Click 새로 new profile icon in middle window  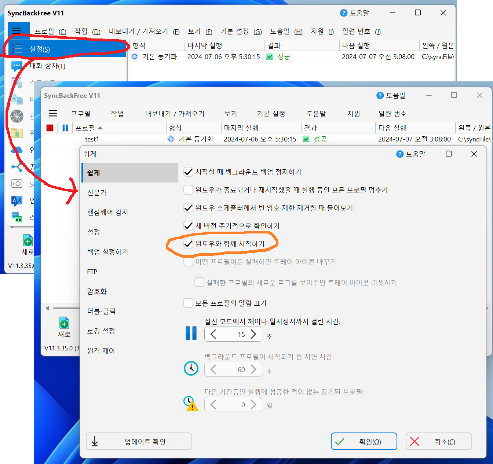64,323
